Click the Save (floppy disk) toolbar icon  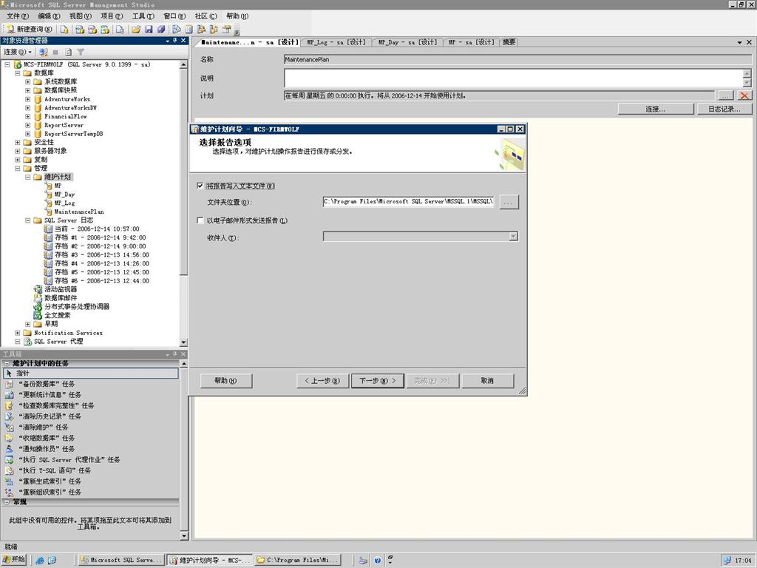point(149,30)
